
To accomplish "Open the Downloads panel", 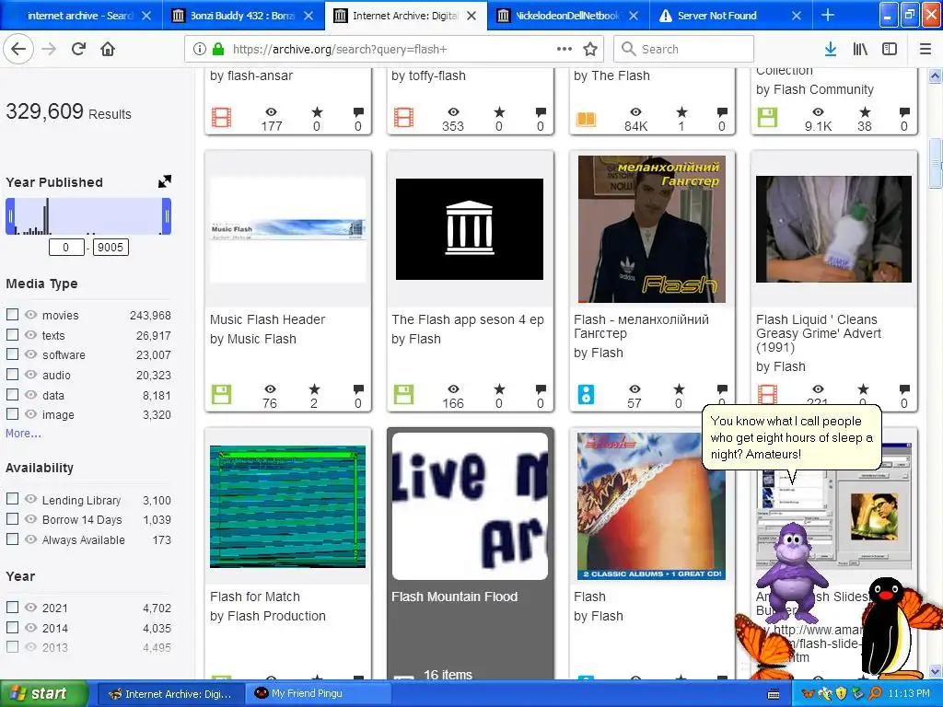I will click(x=831, y=50).
